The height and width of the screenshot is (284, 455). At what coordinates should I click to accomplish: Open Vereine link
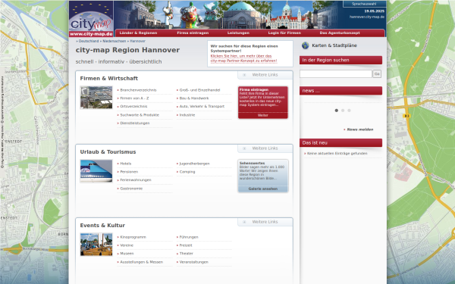tap(127, 245)
